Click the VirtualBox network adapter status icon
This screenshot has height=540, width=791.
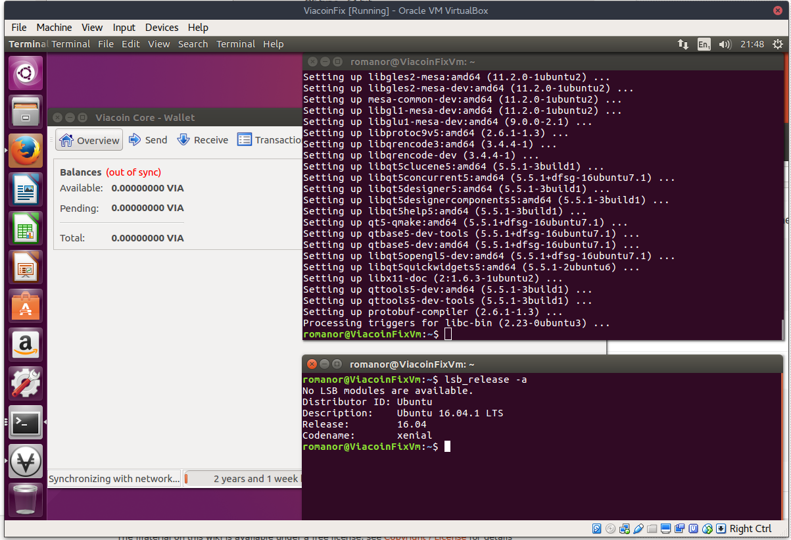pos(625,529)
